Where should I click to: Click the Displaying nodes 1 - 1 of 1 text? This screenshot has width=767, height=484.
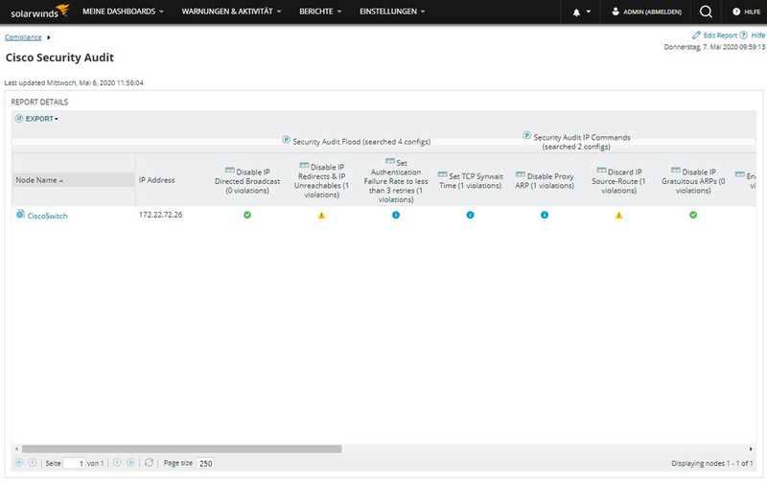(x=711, y=463)
